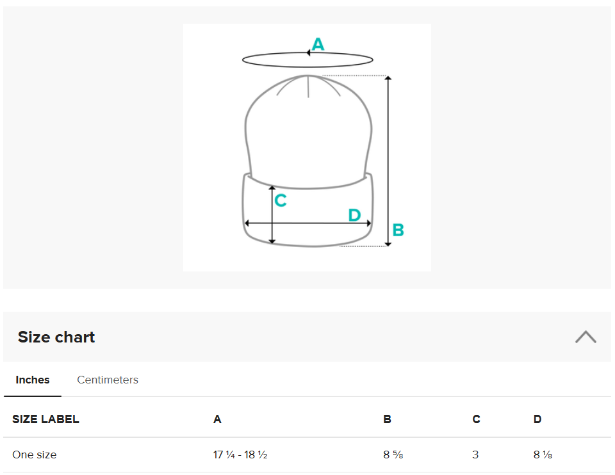This screenshot has width=615, height=475.
Task: Click the SIZE LABEL column header
Action: 45,419
